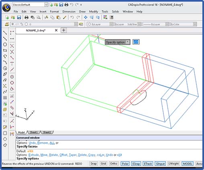Open the ByLayer line color dropdown

(x=111, y=24)
